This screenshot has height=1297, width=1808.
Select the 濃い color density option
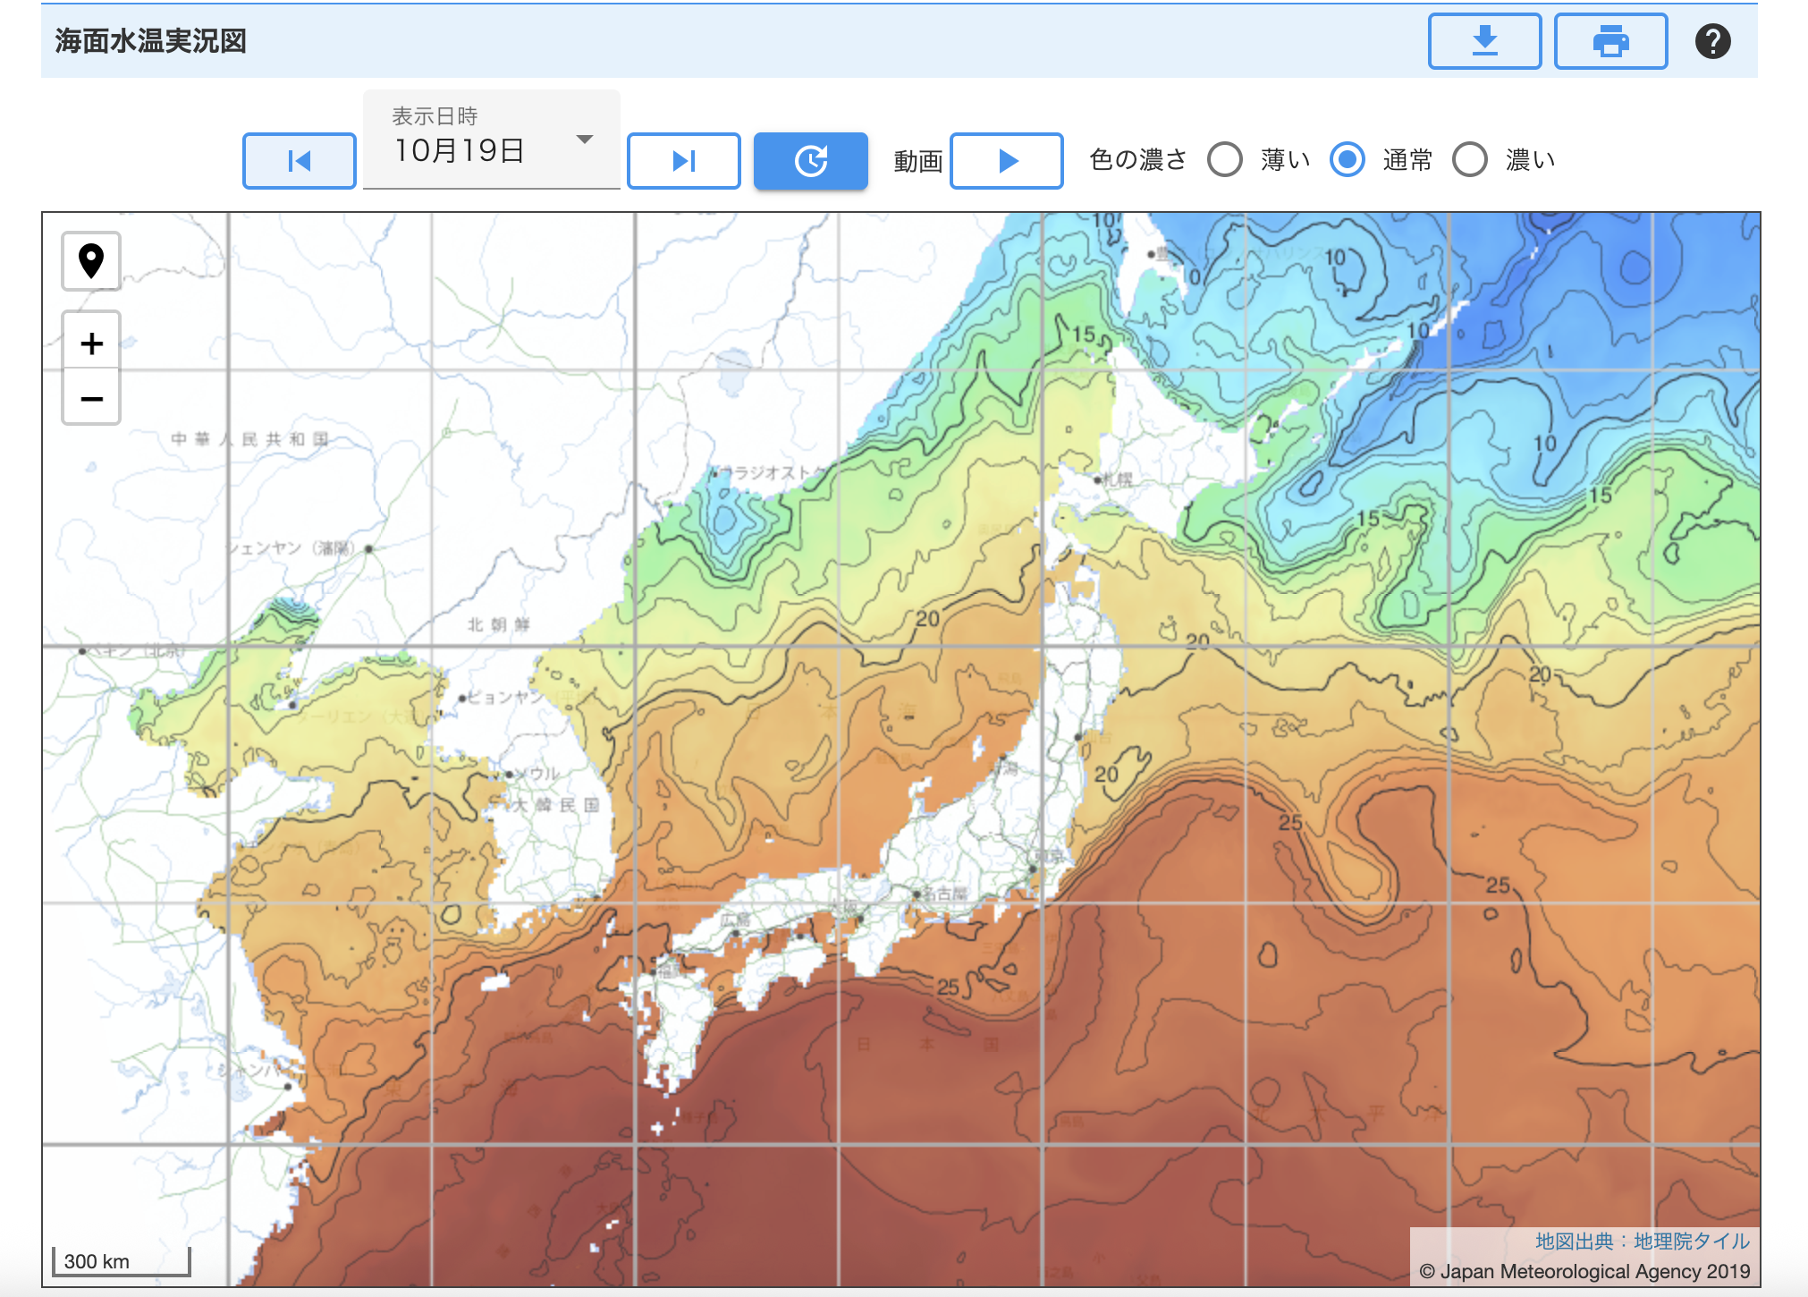(1469, 160)
